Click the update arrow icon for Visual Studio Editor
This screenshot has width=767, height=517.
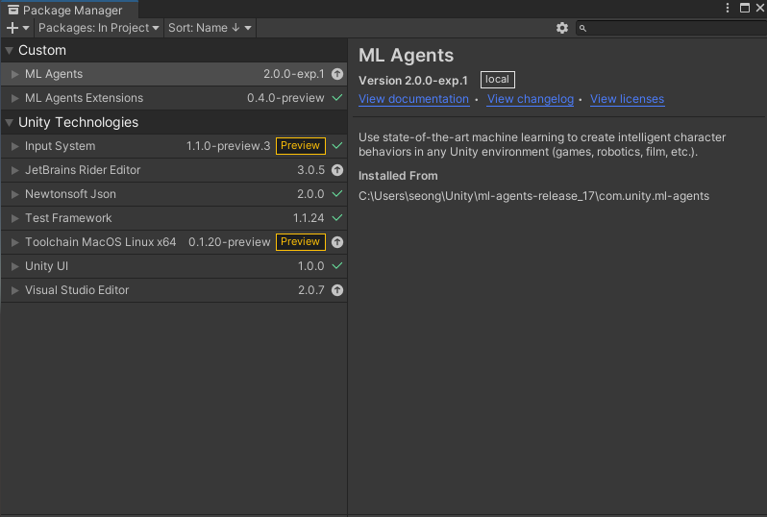[337, 290]
